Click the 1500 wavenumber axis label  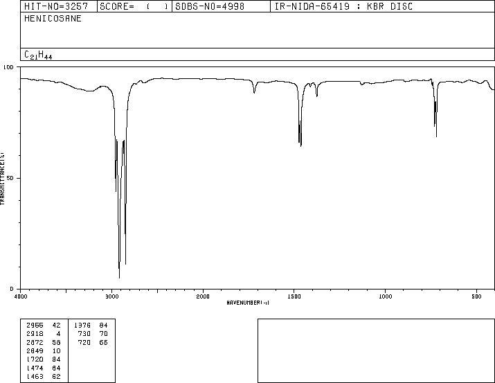tap(294, 296)
